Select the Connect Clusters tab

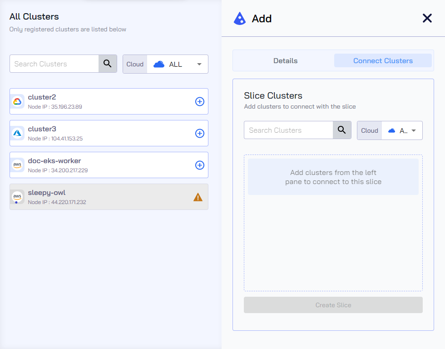coord(383,61)
